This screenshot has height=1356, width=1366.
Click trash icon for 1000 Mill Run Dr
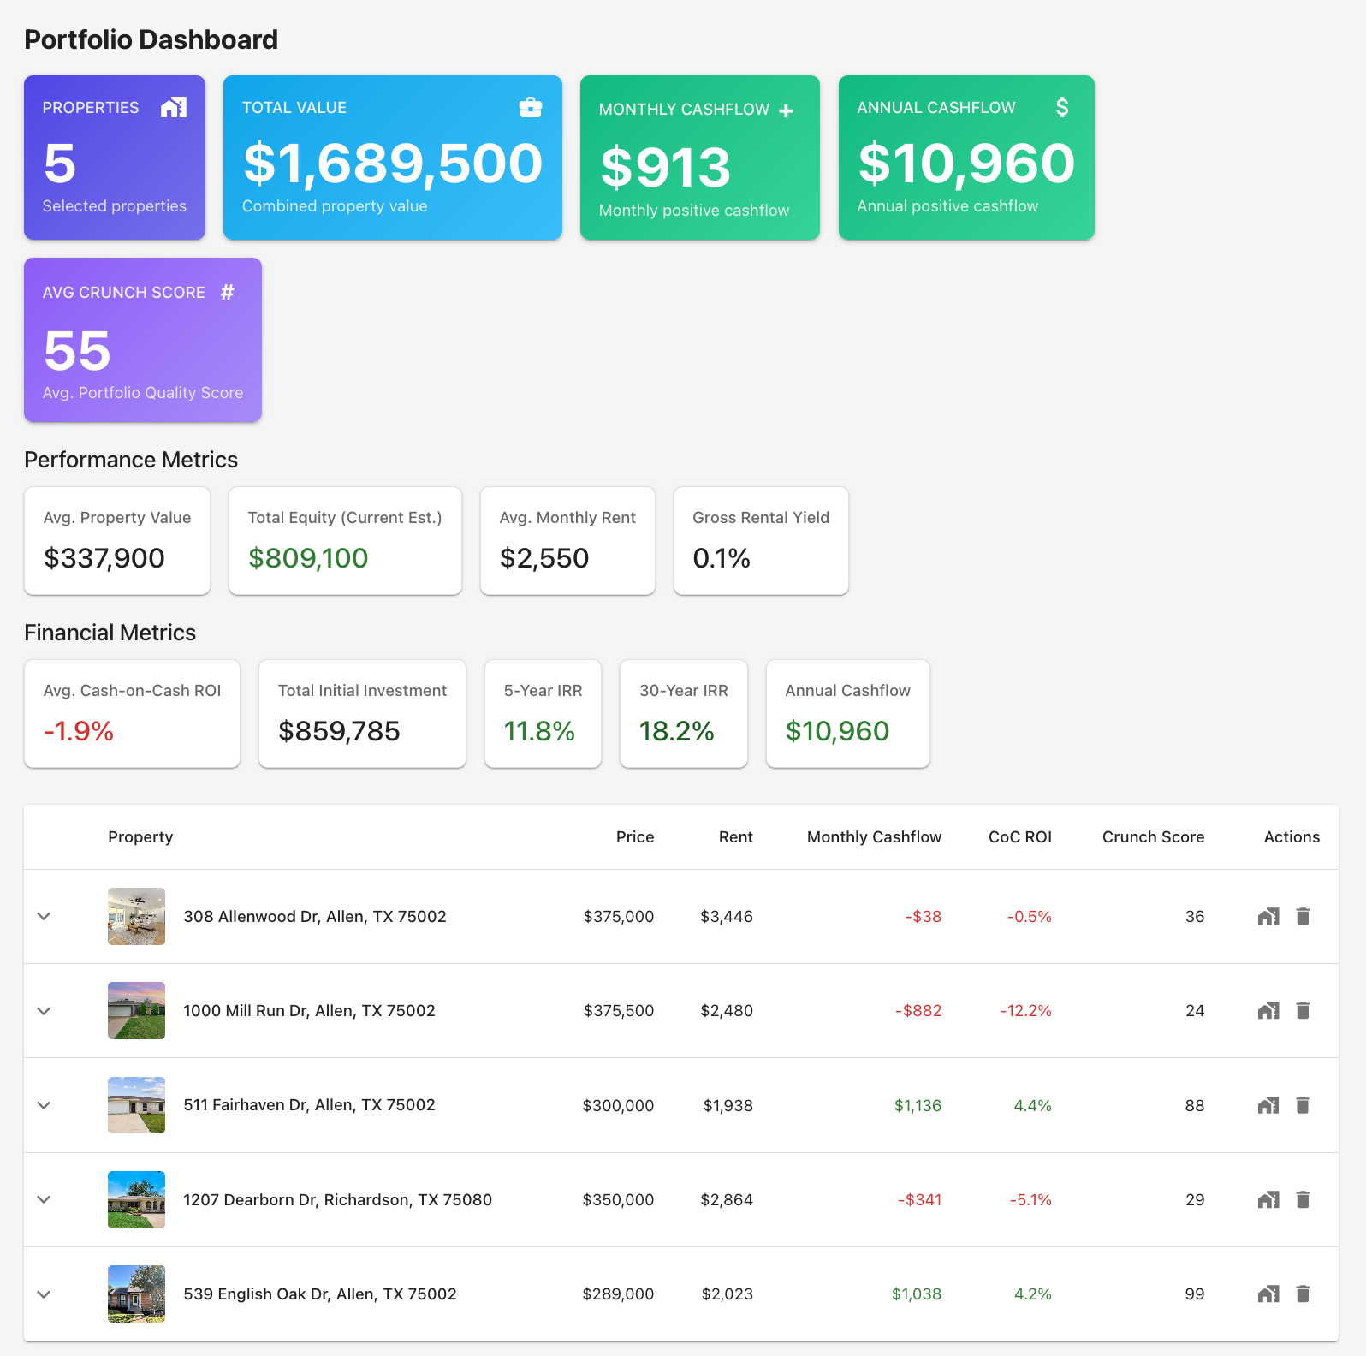tap(1303, 1011)
